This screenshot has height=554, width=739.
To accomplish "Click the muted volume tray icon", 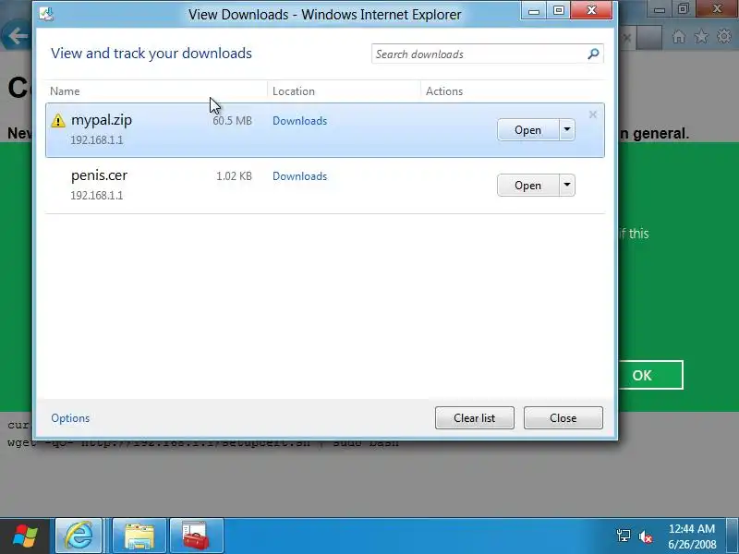I will point(645,536).
